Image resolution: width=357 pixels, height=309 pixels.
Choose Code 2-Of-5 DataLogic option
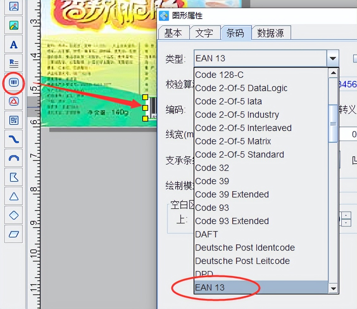point(261,88)
